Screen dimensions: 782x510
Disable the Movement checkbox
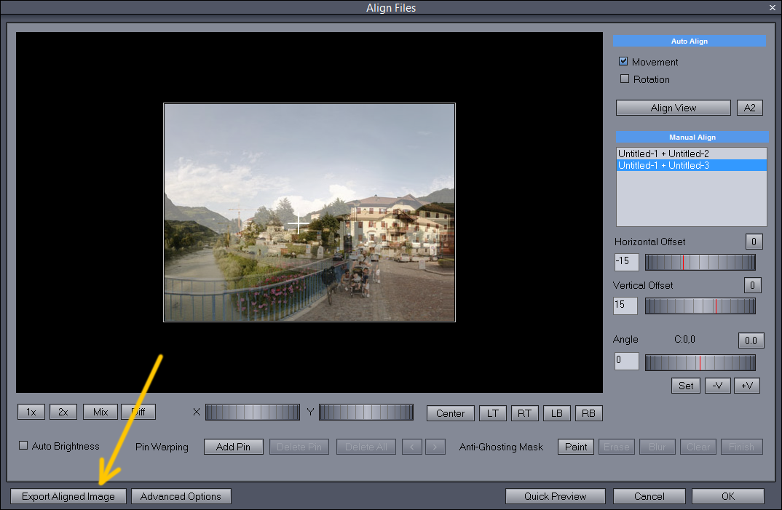click(623, 61)
